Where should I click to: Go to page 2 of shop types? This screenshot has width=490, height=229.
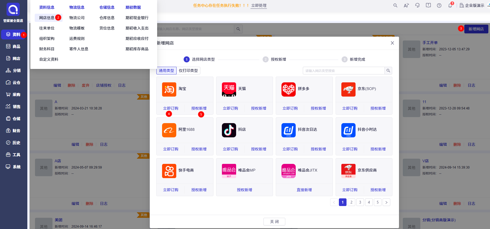351,202
